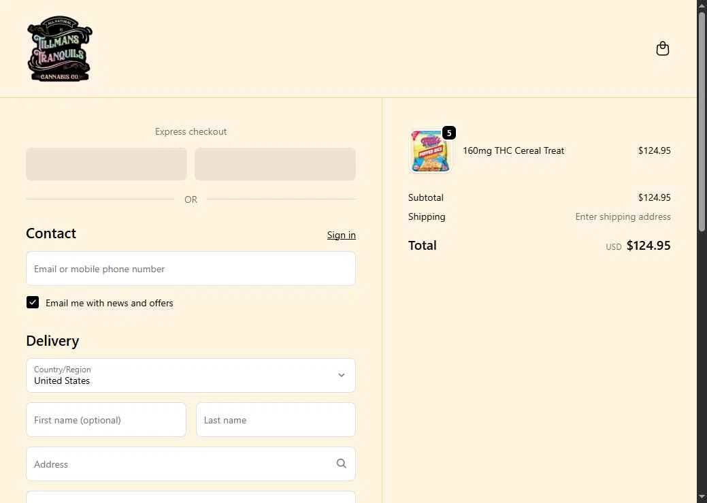Click the Contact heading
This screenshot has width=707, height=503.
51,233
